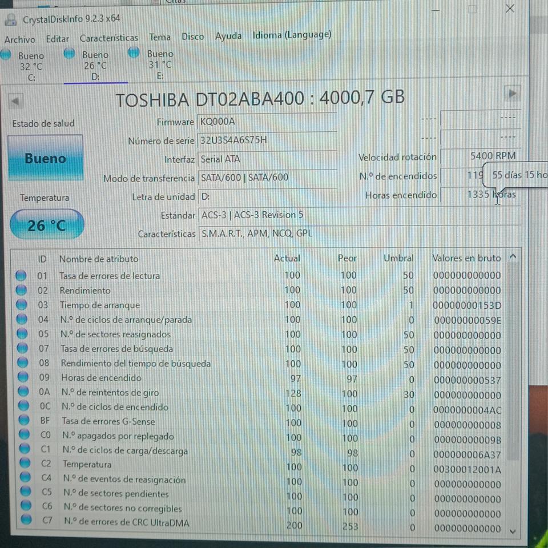Select raw value 0000000153D
Image resolution: width=548 pixels, height=548 pixels.
[467, 305]
